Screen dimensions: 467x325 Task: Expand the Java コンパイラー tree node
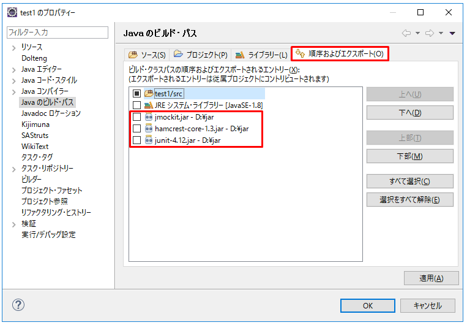click(x=13, y=92)
